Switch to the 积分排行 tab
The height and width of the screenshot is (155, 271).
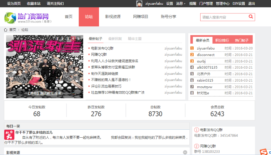pyautogui.click(x=222, y=40)
